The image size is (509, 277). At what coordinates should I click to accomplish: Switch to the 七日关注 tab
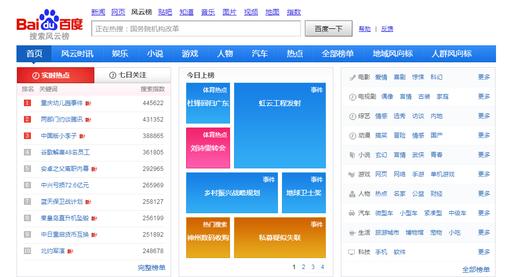132,75
